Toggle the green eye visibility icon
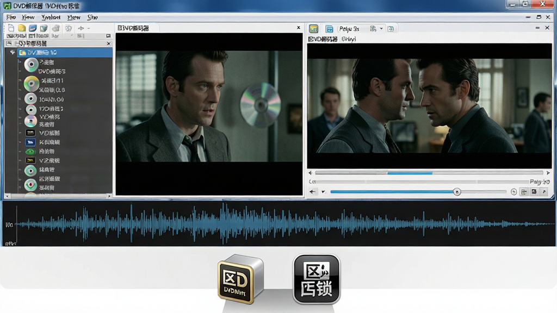557x313 pixels. click(x=30, y=152)
